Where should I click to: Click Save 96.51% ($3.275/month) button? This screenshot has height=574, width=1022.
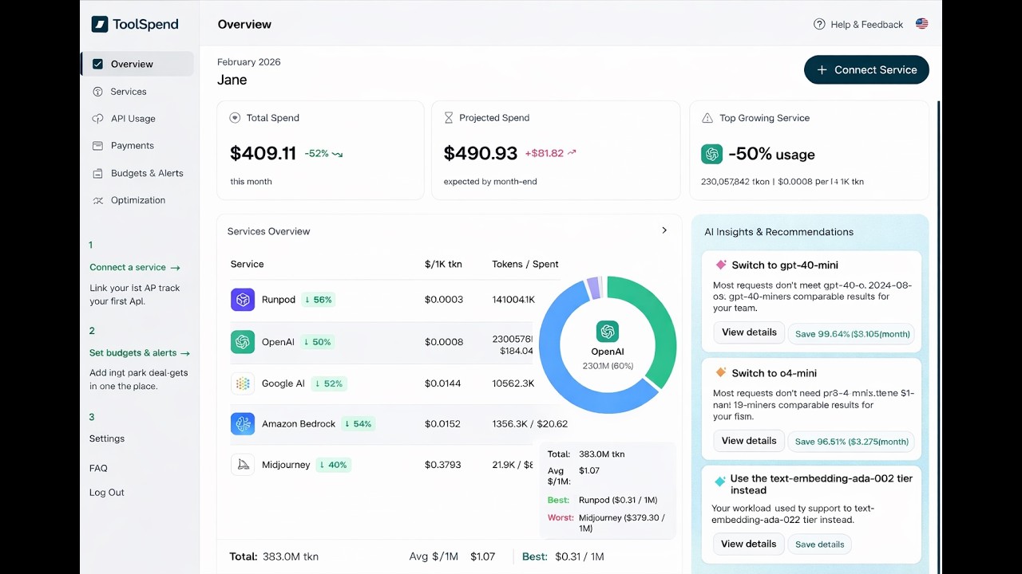point(852,442)
